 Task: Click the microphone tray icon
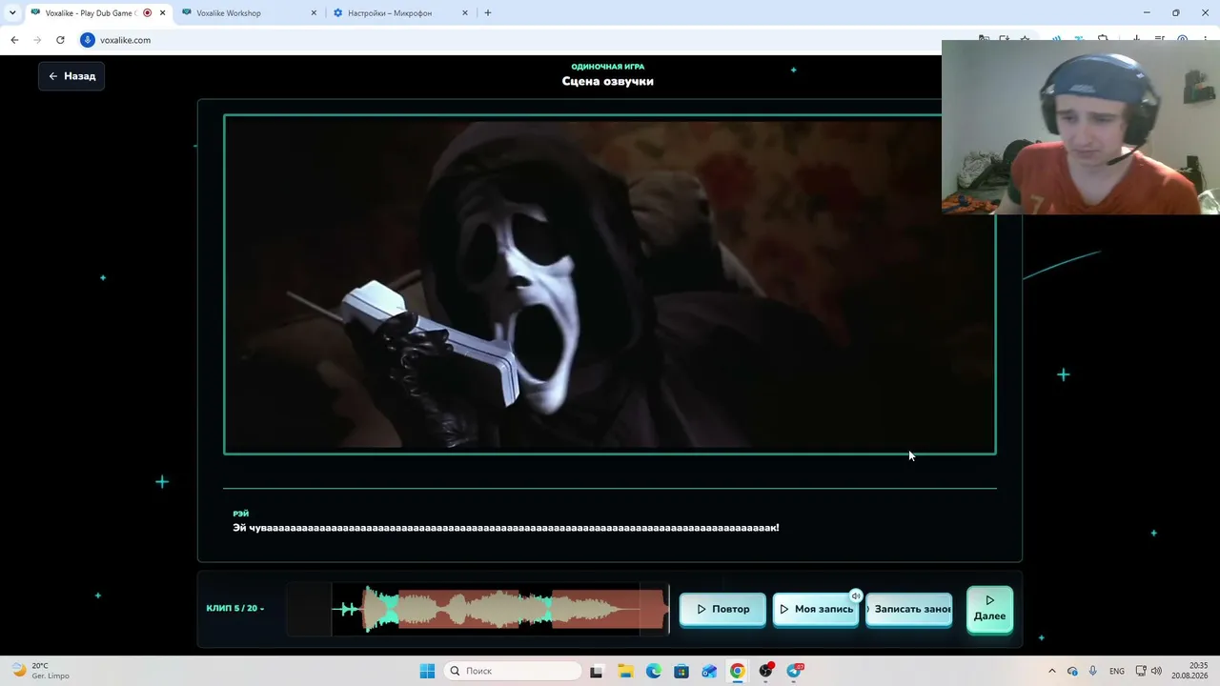1093,671
